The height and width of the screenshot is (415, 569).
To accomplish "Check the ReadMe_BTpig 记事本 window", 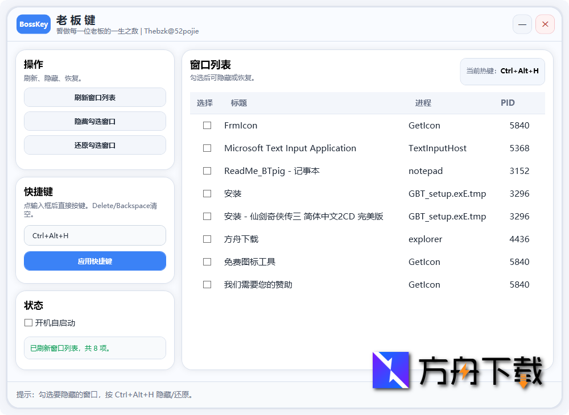I will 207,171.
